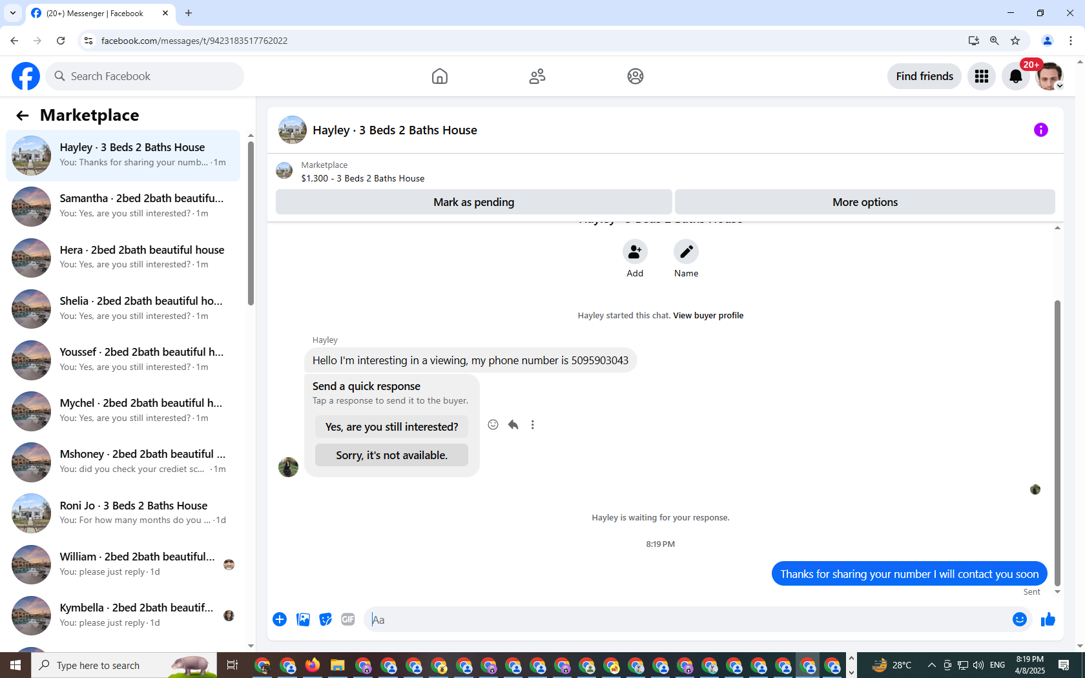Click Hayley's avatar in chat header

coord(293,130)
